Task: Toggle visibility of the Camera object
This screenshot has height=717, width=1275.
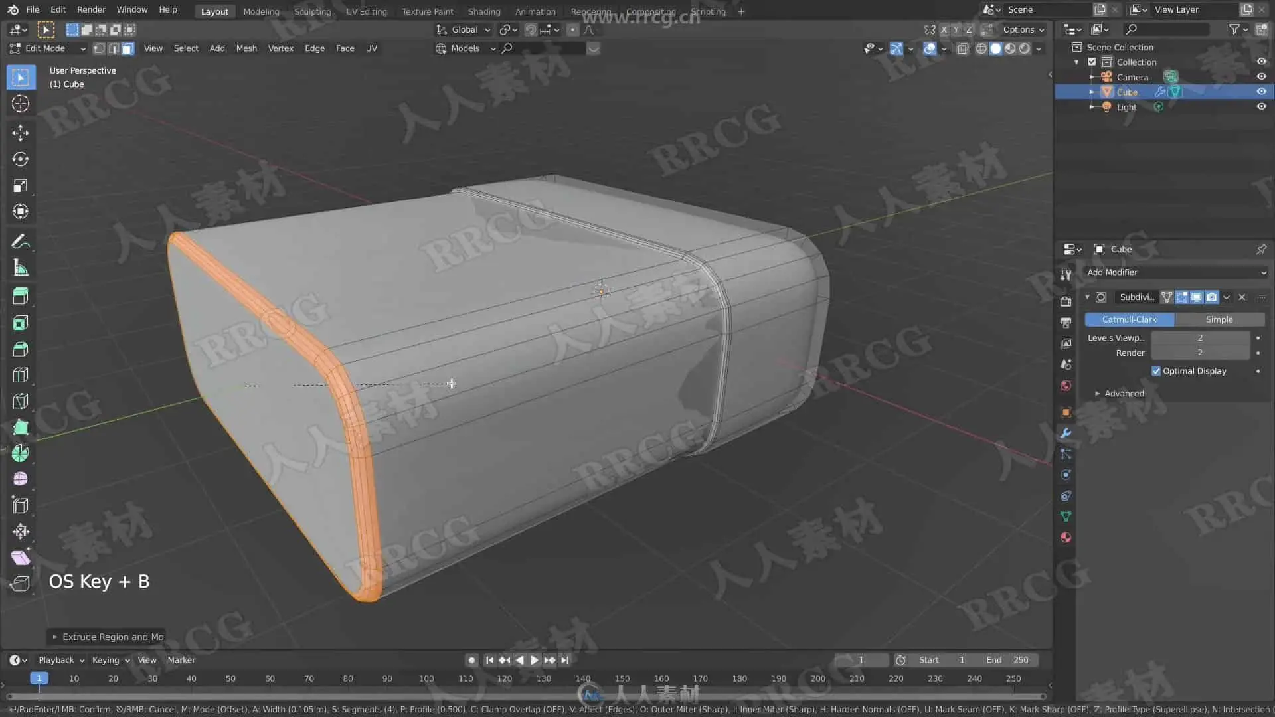Action: point(1261,77)
